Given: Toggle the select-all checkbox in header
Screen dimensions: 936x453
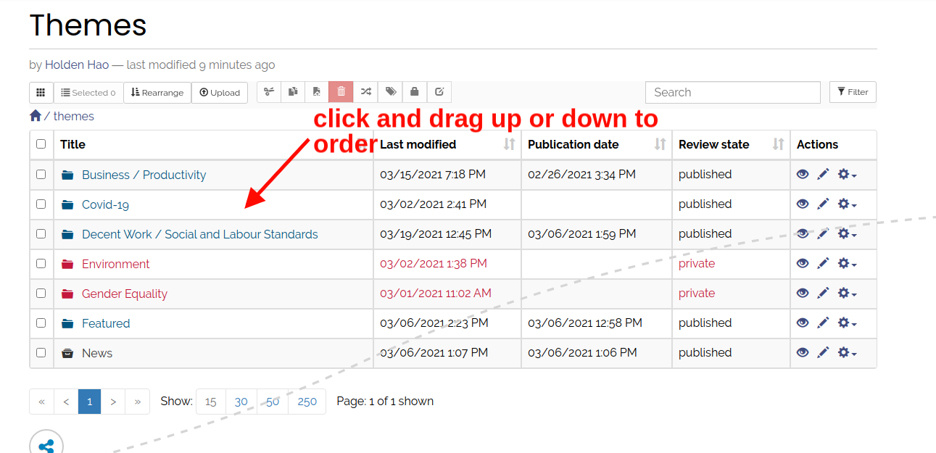Looking at the screenshot, I should point(41,144).
